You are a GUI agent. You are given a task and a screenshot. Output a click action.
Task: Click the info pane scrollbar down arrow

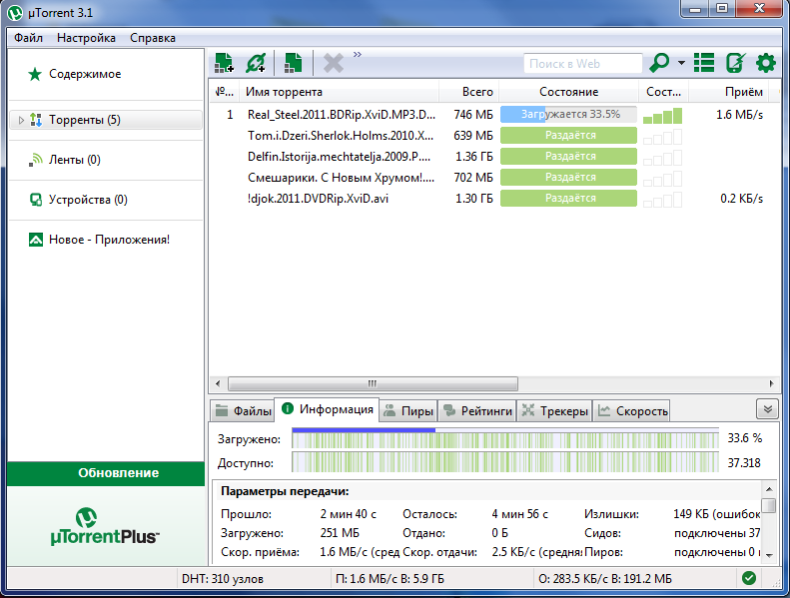point(769,555)
